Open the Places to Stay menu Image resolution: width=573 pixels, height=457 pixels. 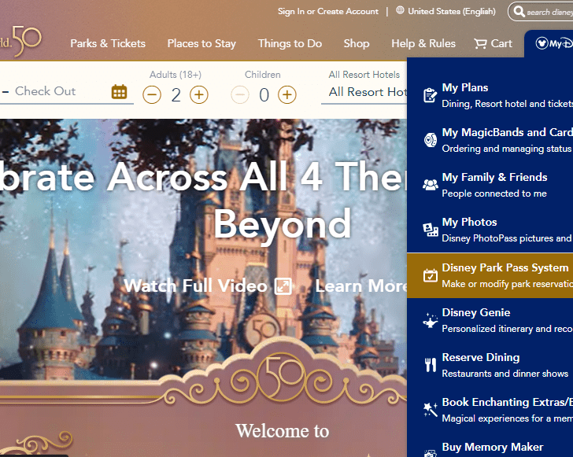click(201, 43)
